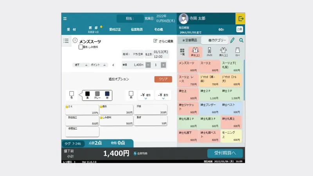The image size is (313, 176).
Task: Enable the 撥水,しみ抜料 checkbox
Action: coord(81,47)
